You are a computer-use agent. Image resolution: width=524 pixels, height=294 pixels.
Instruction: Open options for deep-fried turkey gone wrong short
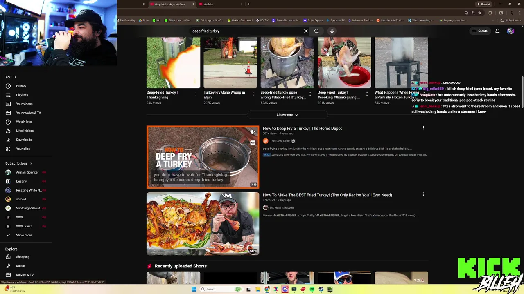310,94
